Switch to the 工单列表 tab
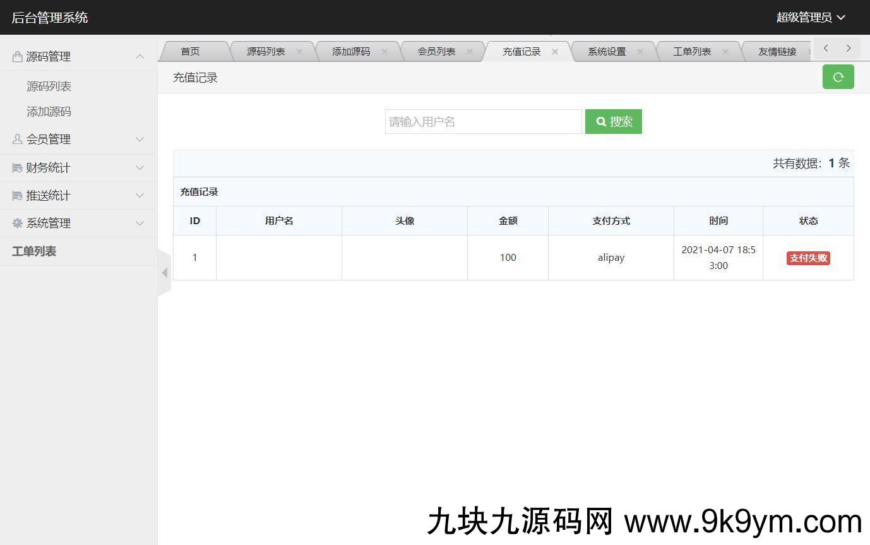 pos(692,52)
